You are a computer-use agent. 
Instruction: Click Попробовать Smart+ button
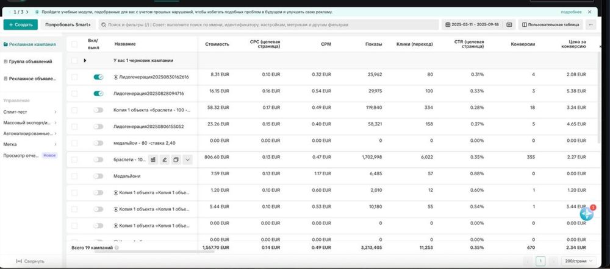coord(68,24)
